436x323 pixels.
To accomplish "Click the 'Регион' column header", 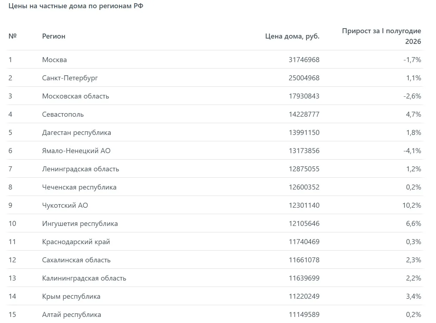I will pos(54,36).
